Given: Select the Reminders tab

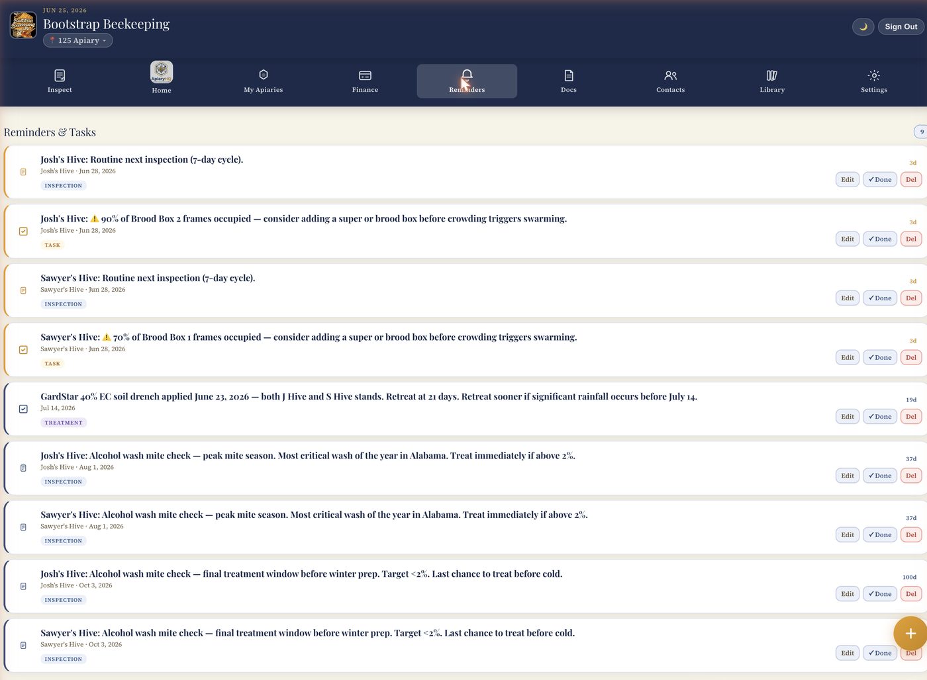Looking at the screenshot, I should tap(467, 81).
